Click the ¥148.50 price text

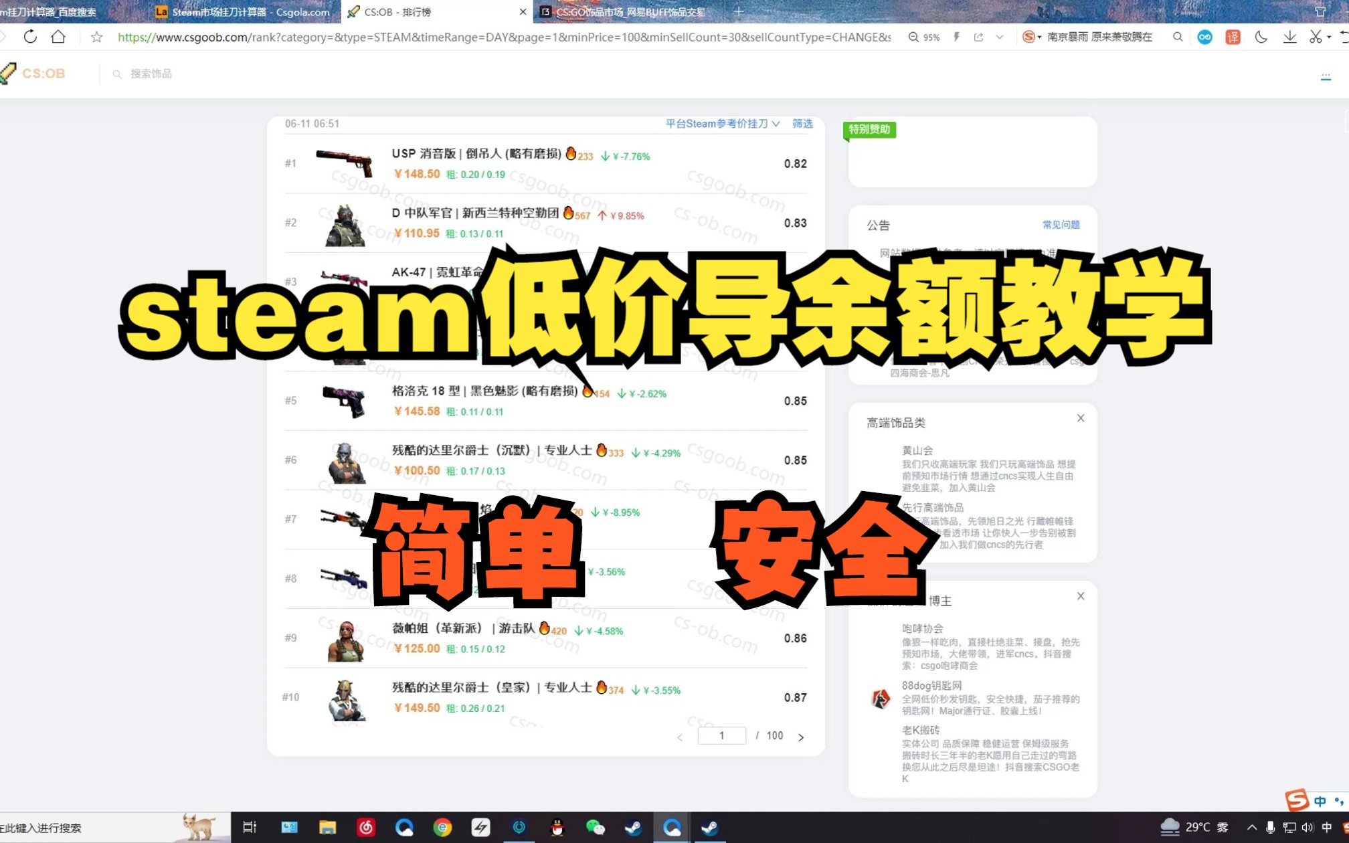416,174
